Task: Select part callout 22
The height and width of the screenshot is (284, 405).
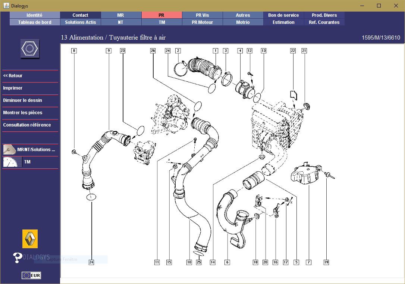Action: click(293, 51)
